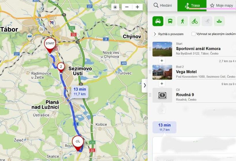
Task: Open Vega Motel waypoint entry
Action: tap(194, 72)
